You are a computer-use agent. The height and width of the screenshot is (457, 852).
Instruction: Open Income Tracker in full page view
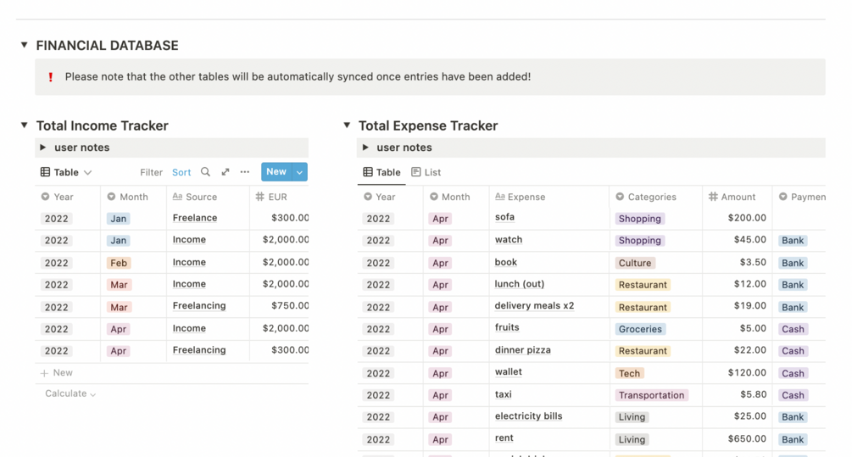coord(226,172)
